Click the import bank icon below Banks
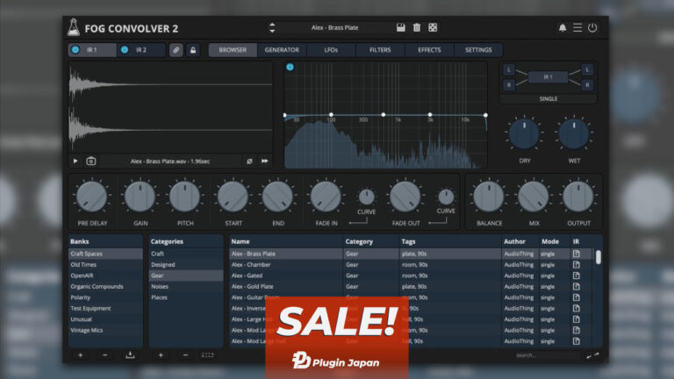The height and width of the screenshot is (379, 674). coord(131,355)
